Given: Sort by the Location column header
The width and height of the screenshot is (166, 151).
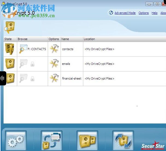Looking at the screenshot, I should [x=124, y=39].
